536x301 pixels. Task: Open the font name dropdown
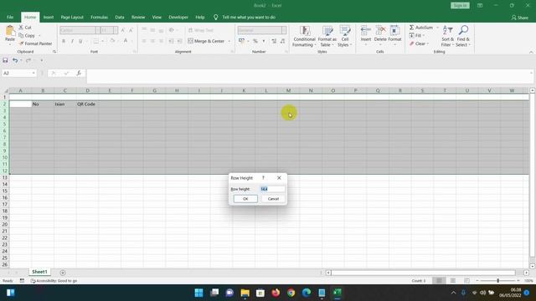(x=98, y=30)
